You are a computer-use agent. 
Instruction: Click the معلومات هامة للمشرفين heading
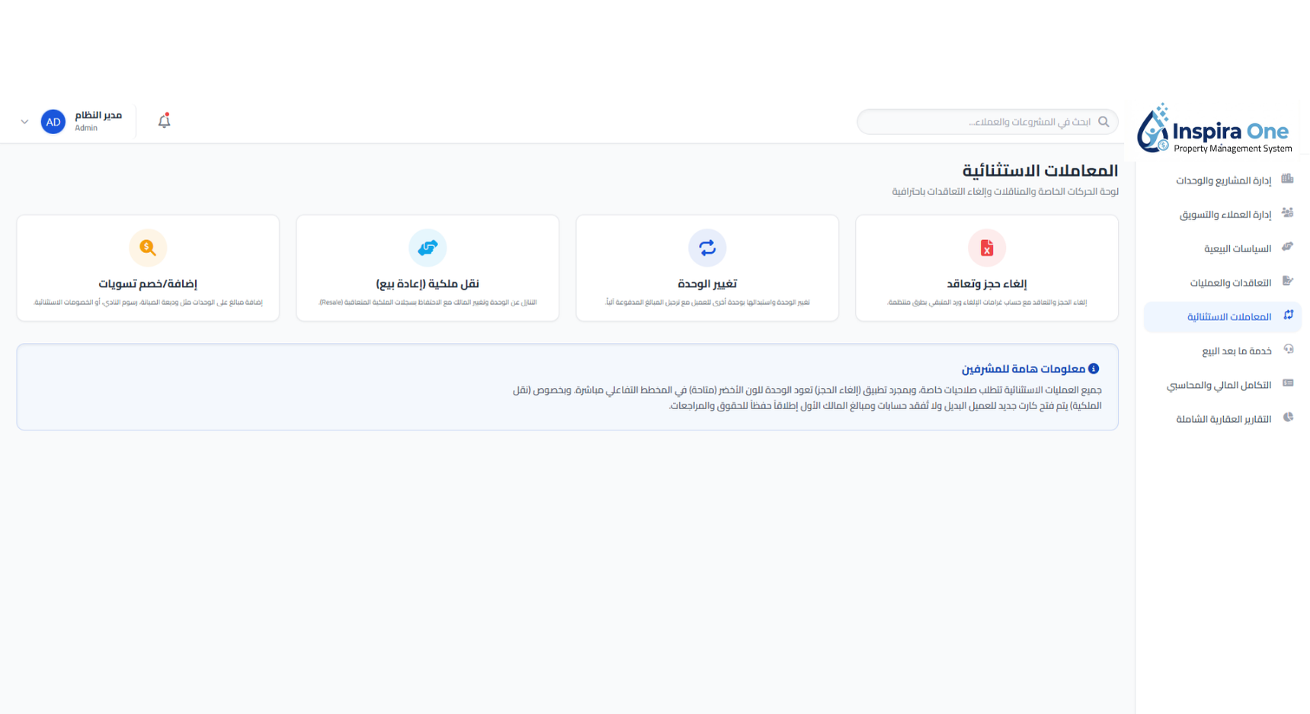click(1023, 369)
